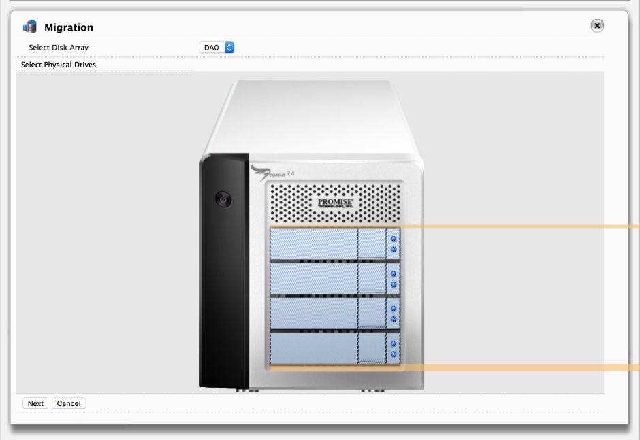
Task: Open the DA0 disk array dropdown
Action: [217, 48]
